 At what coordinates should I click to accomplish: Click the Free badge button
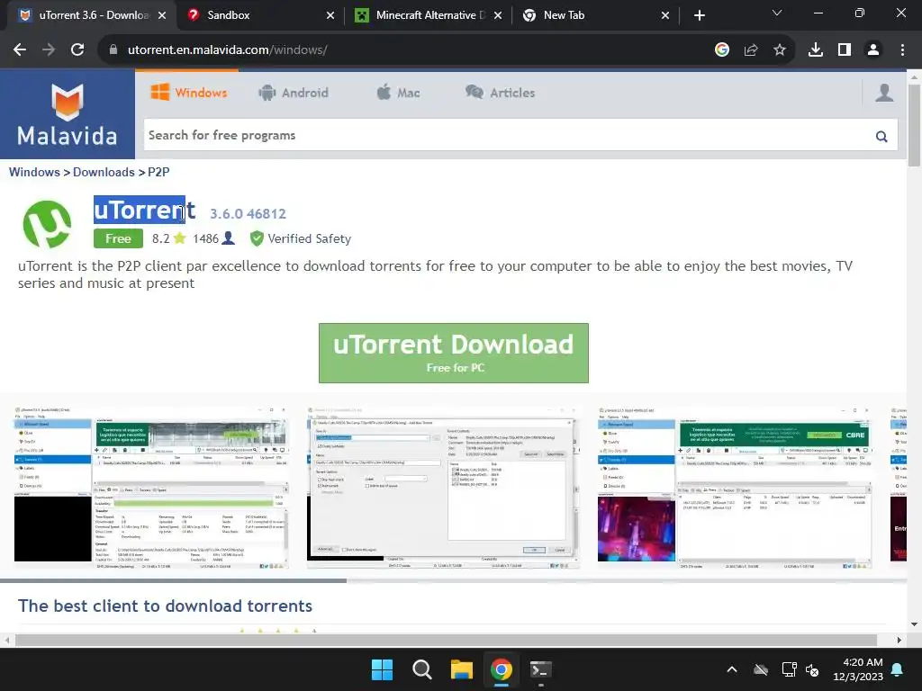point(118,238)
